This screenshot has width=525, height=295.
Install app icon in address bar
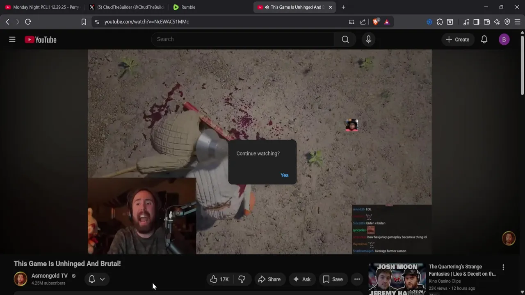click(352, 22)
